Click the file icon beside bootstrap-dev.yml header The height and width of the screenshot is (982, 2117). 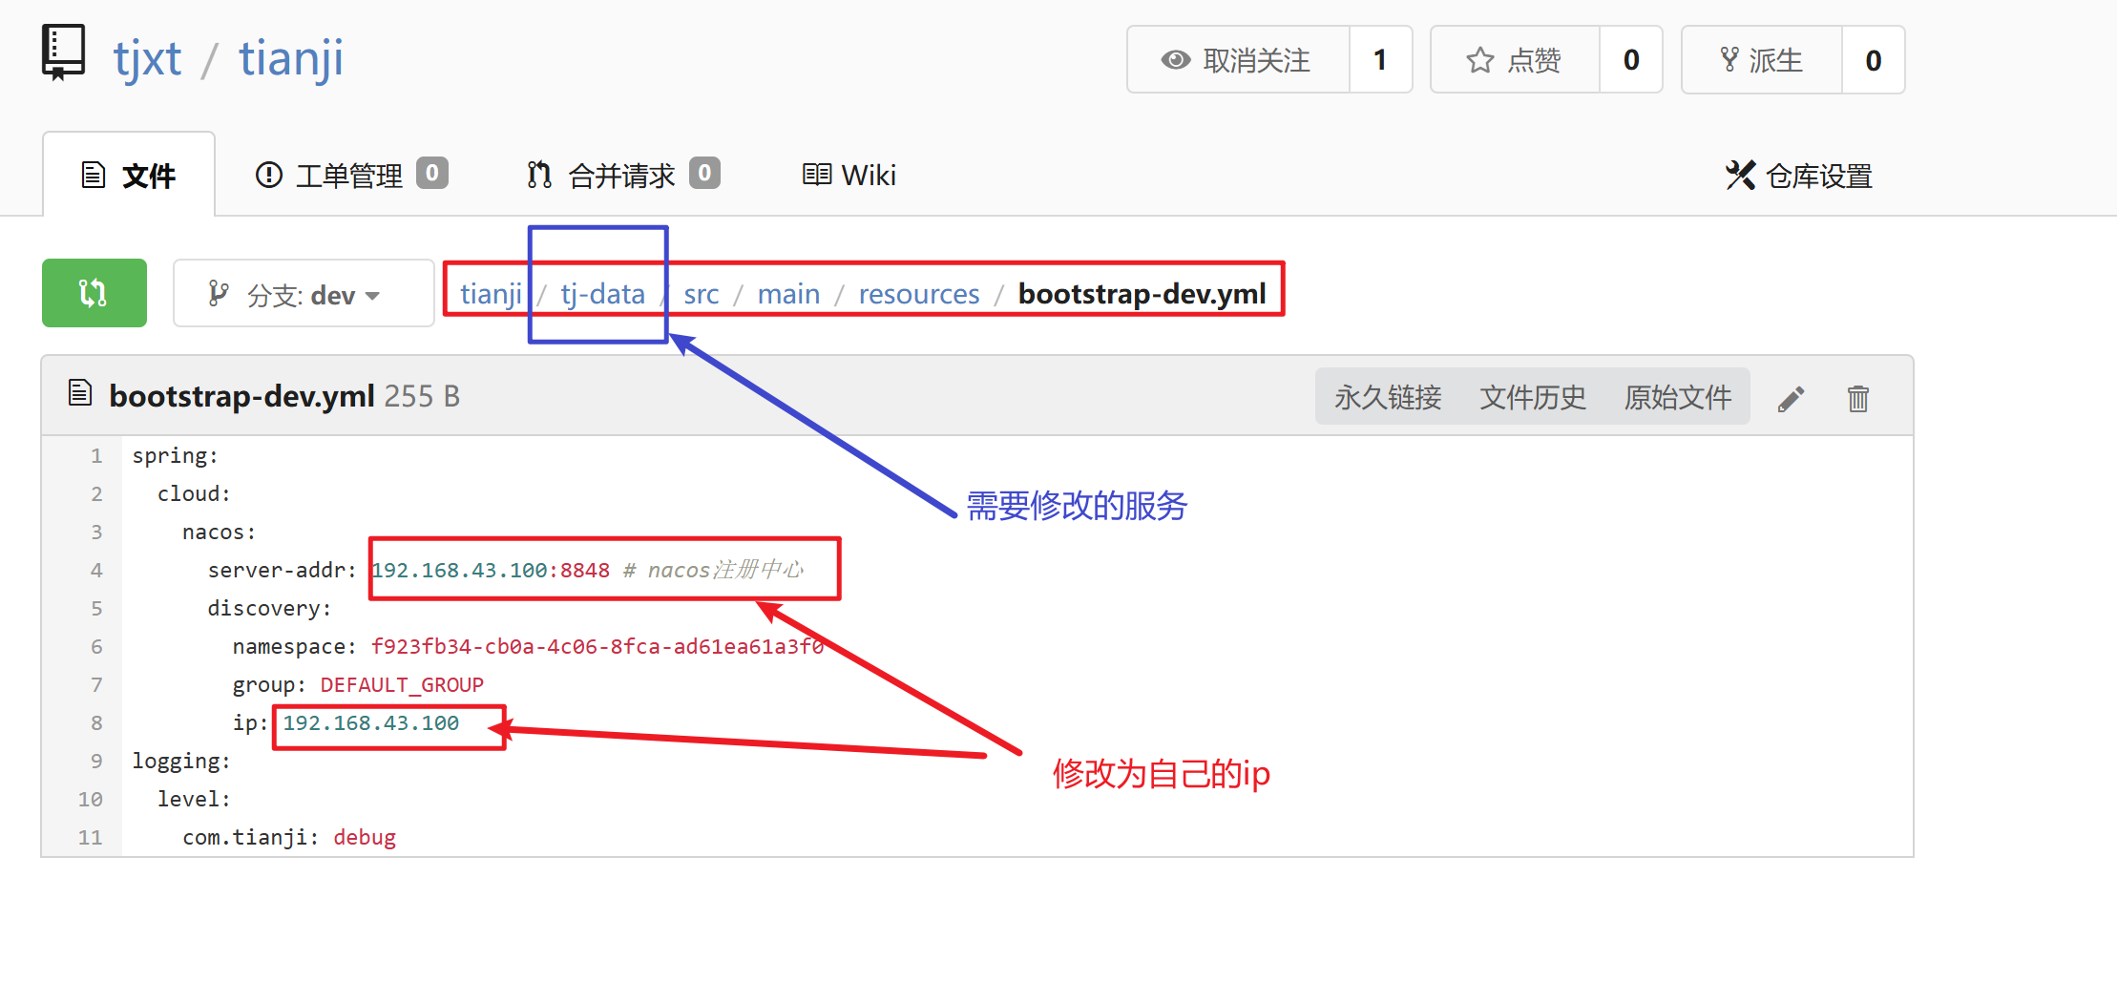tap(81, 393)
